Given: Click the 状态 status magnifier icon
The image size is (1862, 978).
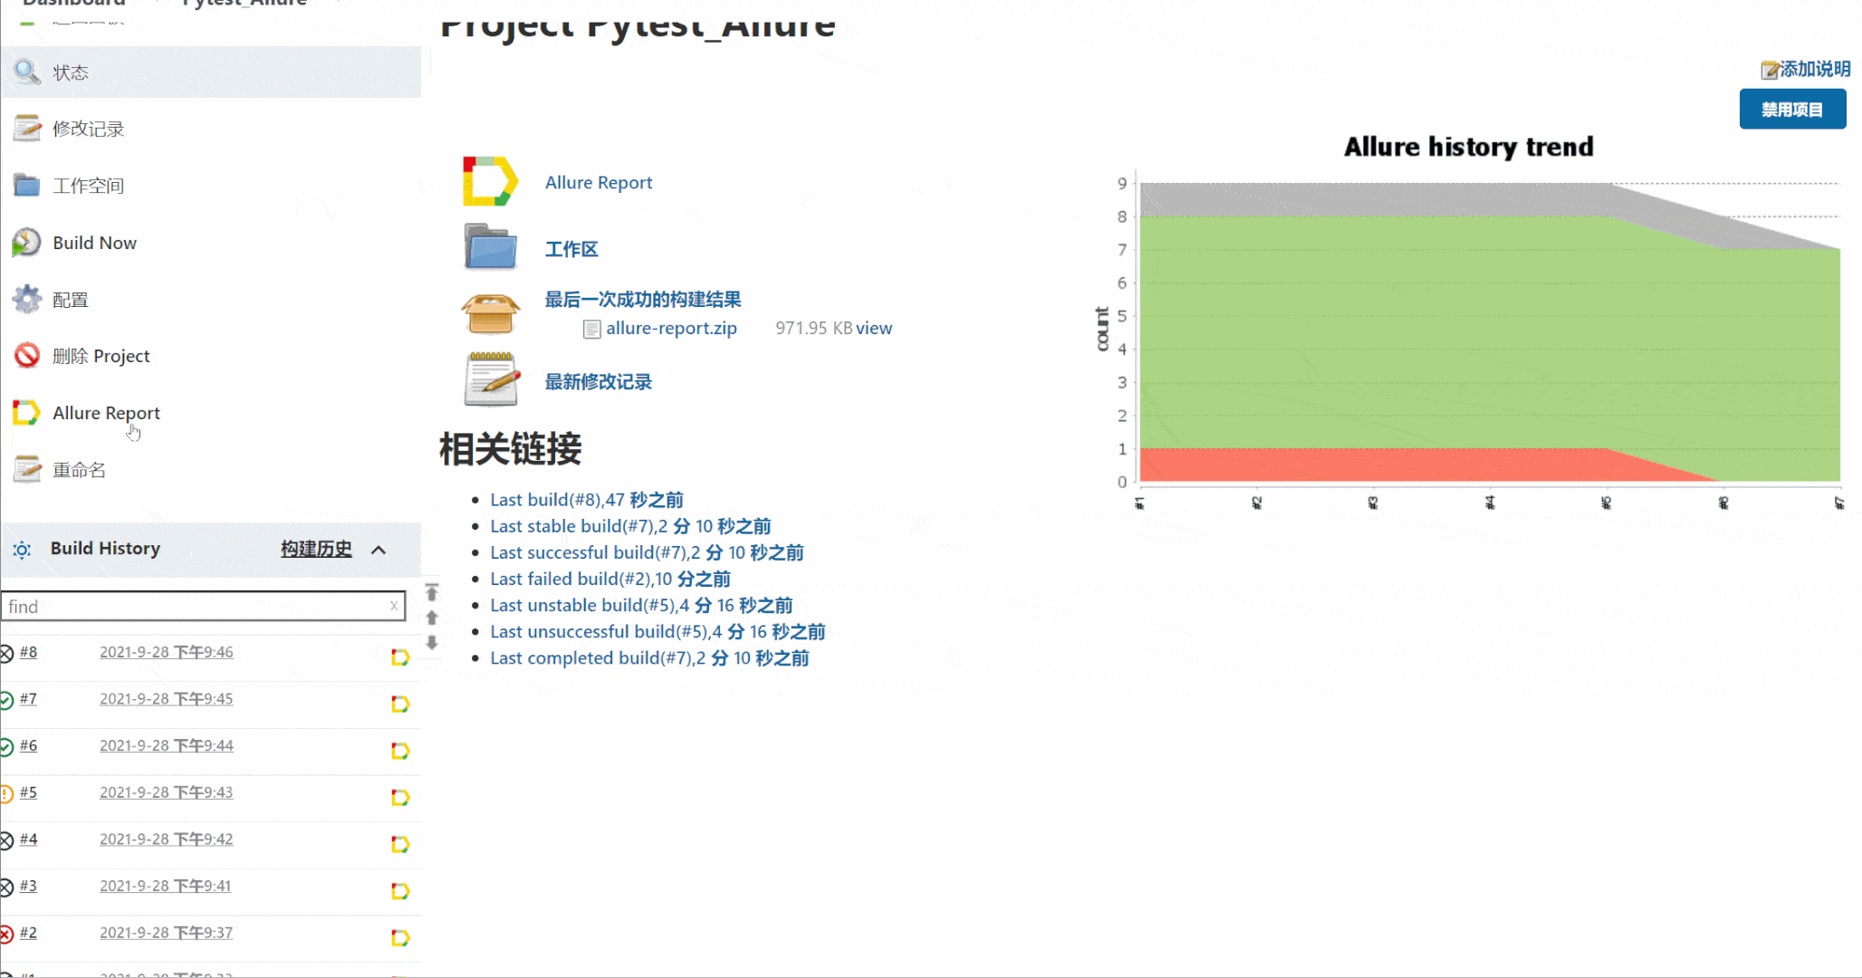Looking at the screenshot, I should coord(26,72).
